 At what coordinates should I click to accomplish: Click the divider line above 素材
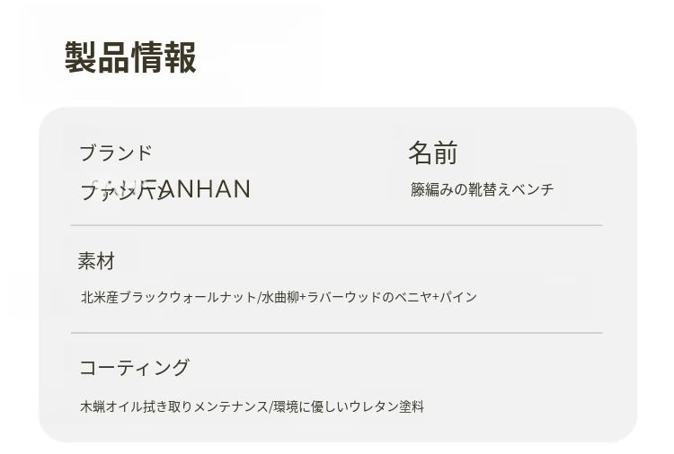point(336,225)
